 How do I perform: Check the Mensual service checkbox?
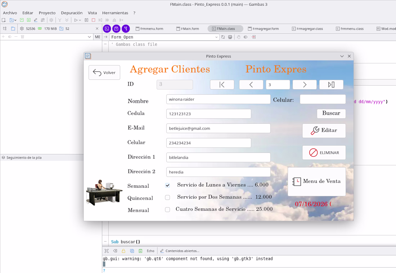click(x=167, y=209)
